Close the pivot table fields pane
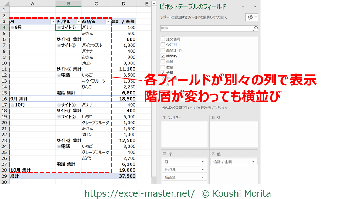The image size is (355, 199). pos(255,7)
